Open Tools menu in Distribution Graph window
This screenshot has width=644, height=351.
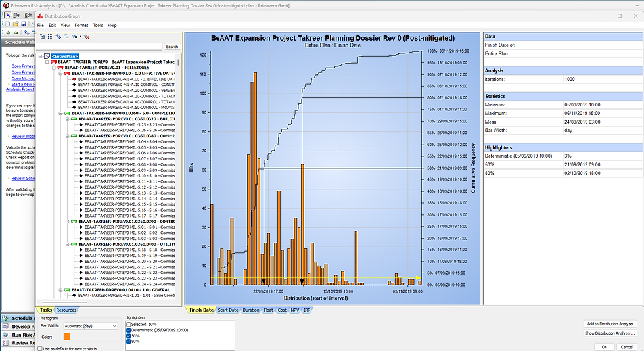click(x=98, y=25)
